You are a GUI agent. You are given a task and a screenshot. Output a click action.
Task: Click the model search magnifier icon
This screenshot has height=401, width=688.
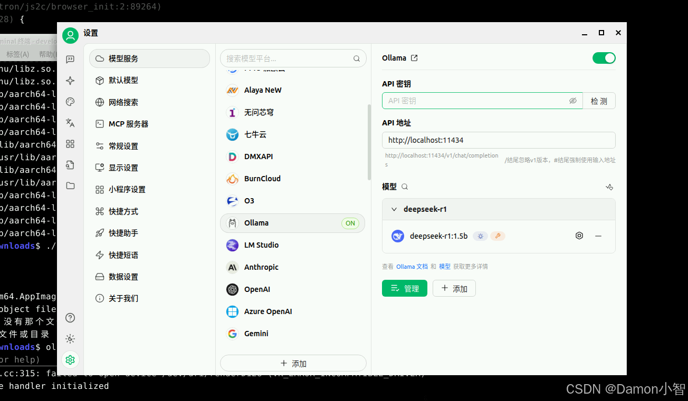[x=405, y=187]
